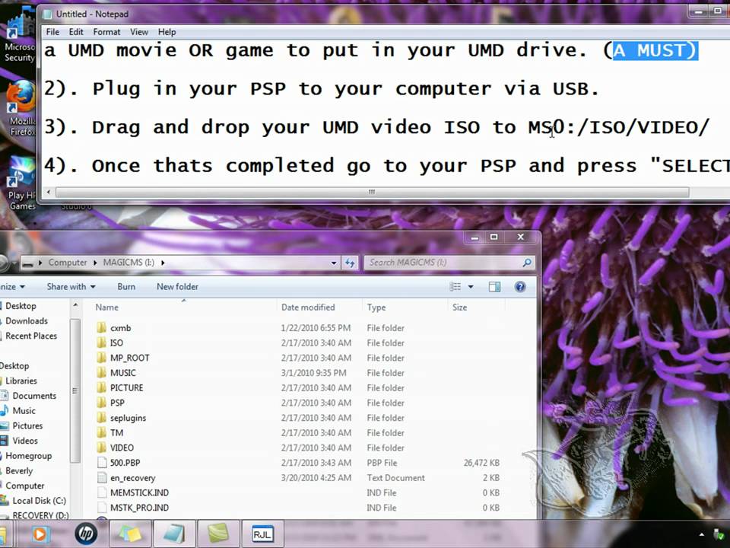Click the Explorer help icon
730x548 pixels.
coord(520,287)
